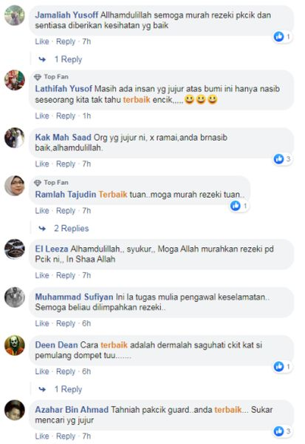
Task: Open Ramlah Tajudin's profile picture
Action: pos(15,186)
